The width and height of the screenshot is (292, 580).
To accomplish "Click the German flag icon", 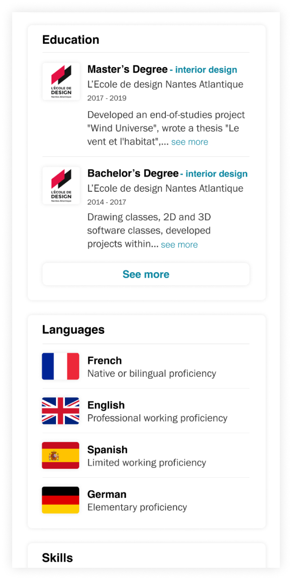I will 60,500.
